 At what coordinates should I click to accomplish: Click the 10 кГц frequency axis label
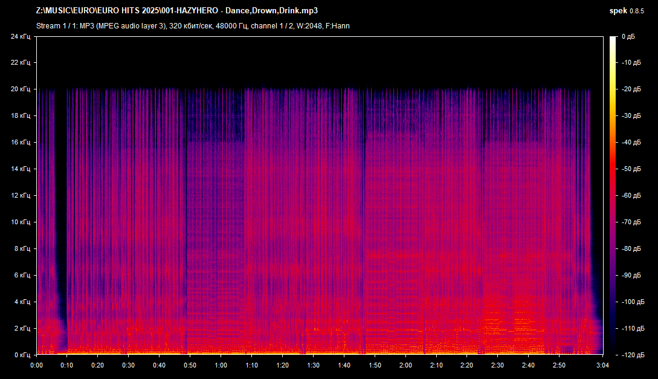click(x=21, y=222)
